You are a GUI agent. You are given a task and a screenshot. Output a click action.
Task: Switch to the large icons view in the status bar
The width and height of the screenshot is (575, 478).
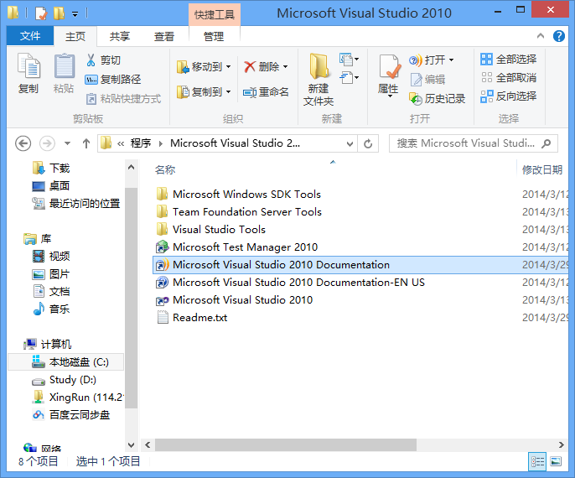coord(556,461)
